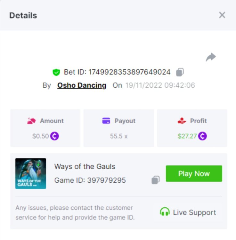The image size is (236, 240).
Task: Click the 55.5 x payout value
Action: [x=119, y=136]
